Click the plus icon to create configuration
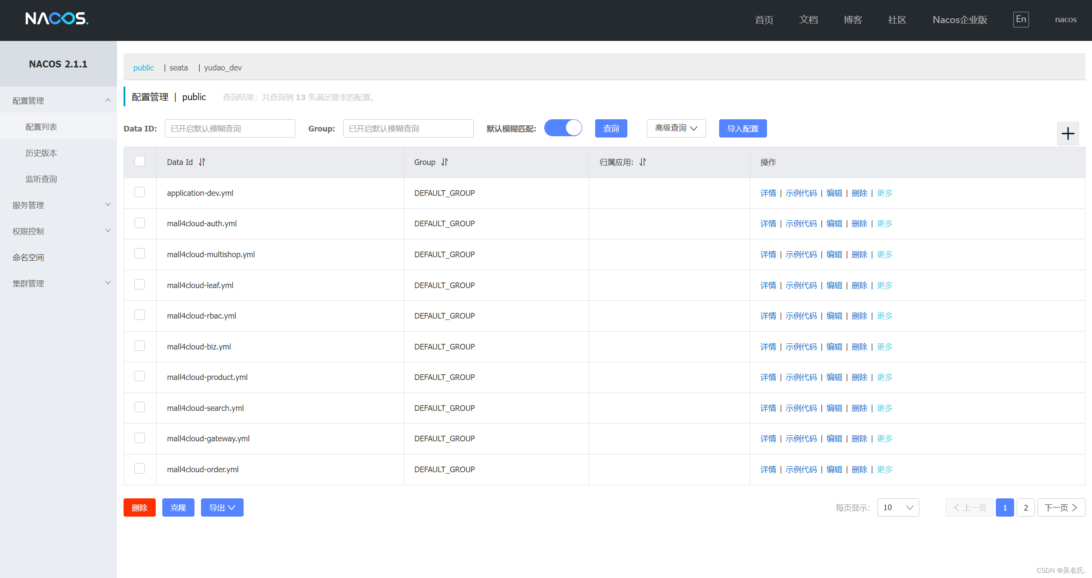Viewport: 1092px width, 578px height. pyautogui.click(x=1068, y=134)
